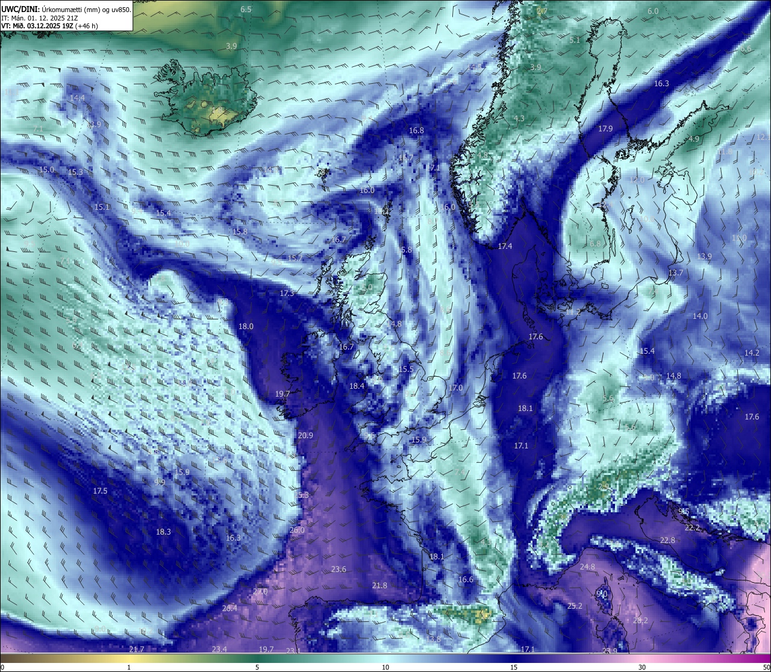The height and width of the screenshot is (672, 771).
Task: Select the 20.9 value label
Action: point(305,436)
